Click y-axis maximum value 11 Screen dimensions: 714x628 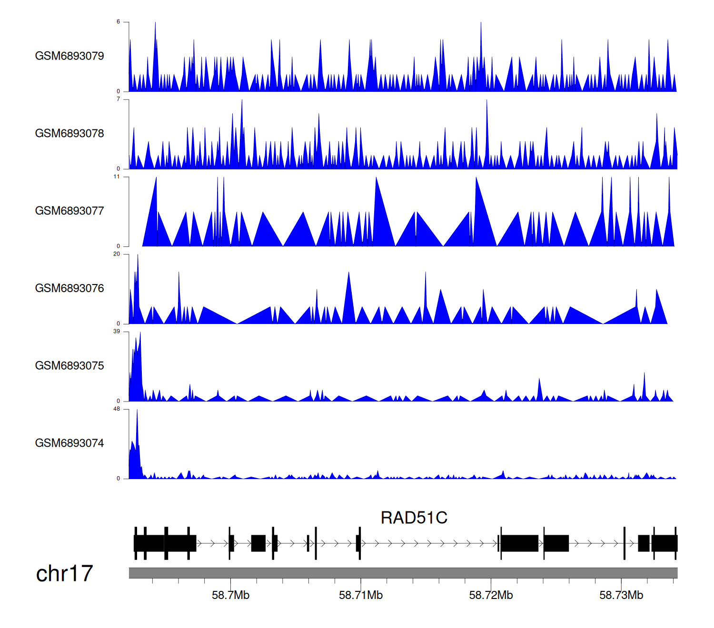pos(117,177)
